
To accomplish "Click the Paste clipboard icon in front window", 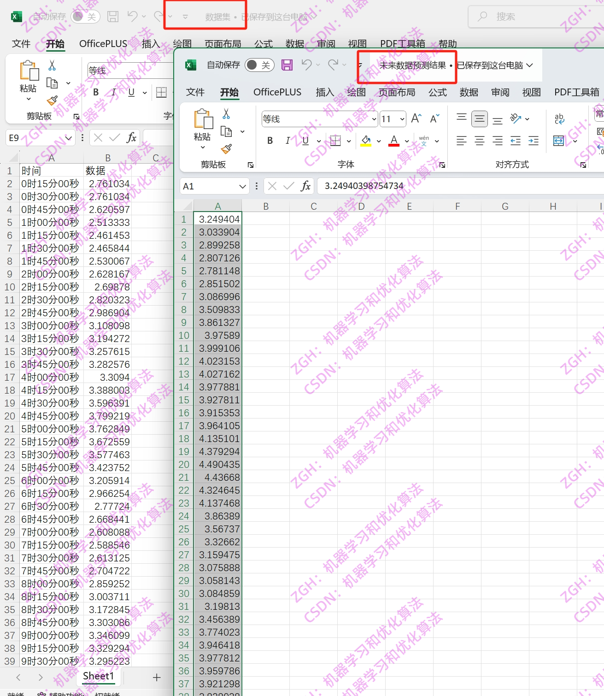I will pyautogui.click(x=203, y=119).
